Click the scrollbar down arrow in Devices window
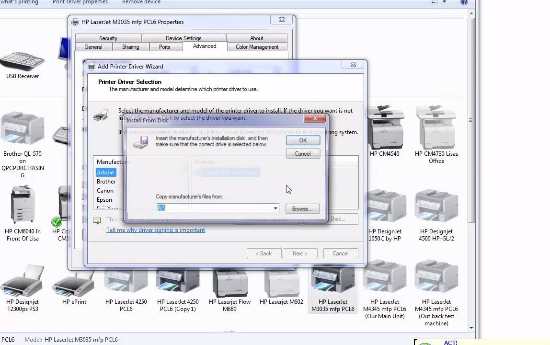 click(x=471, y=328)
